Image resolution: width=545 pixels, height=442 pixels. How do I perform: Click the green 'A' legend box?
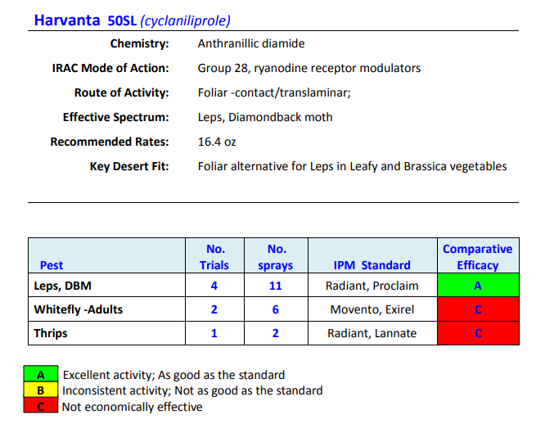[41, 374]
